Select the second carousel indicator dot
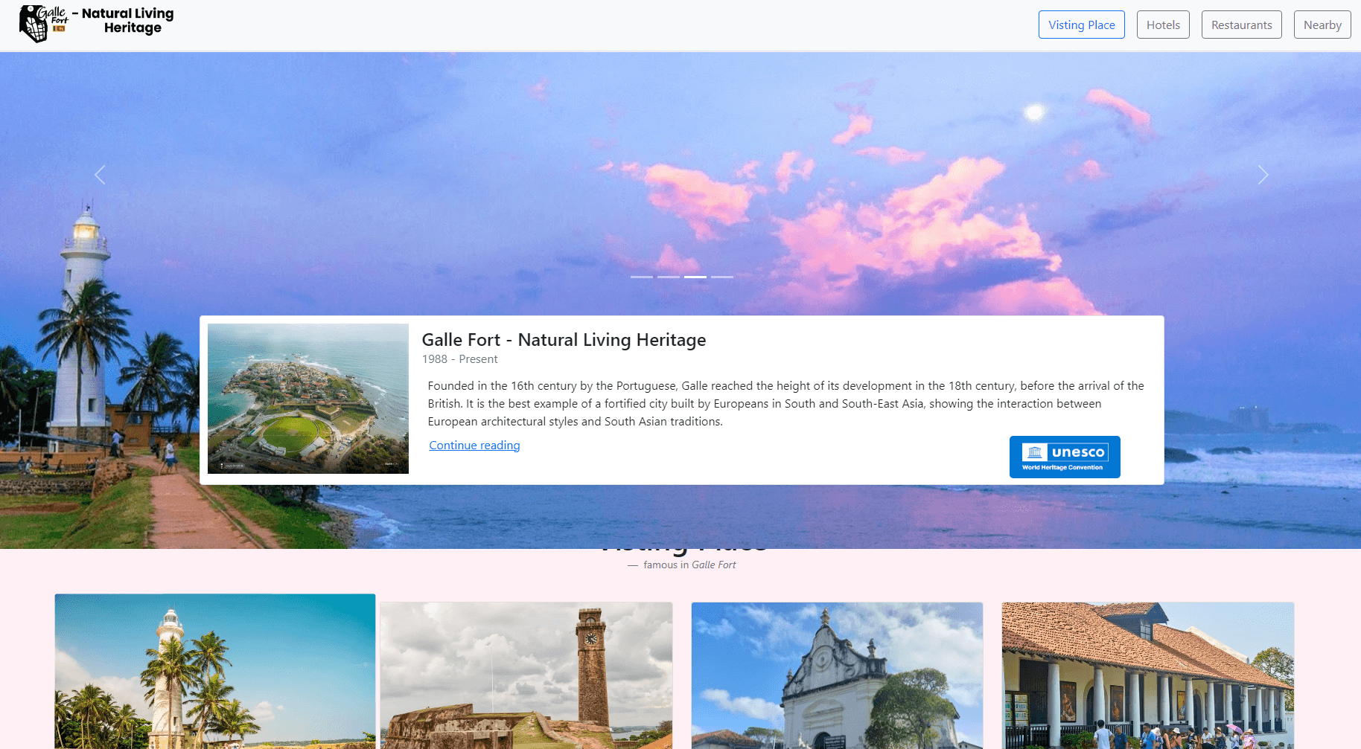 point(668,276)
